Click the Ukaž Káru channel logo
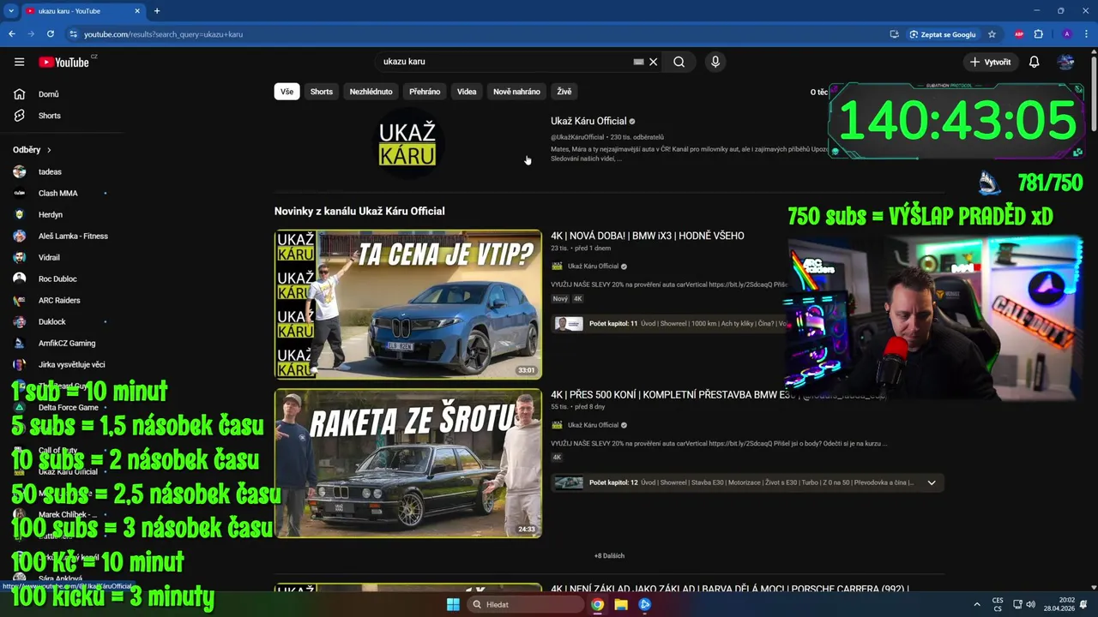Screen dimensions: 1098x617 [408, 144]
